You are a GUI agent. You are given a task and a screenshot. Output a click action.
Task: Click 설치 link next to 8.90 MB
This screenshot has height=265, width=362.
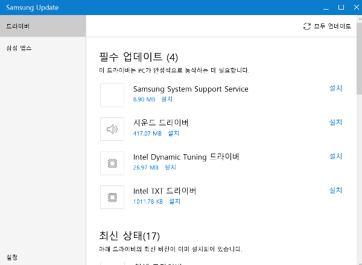point(167,99)
